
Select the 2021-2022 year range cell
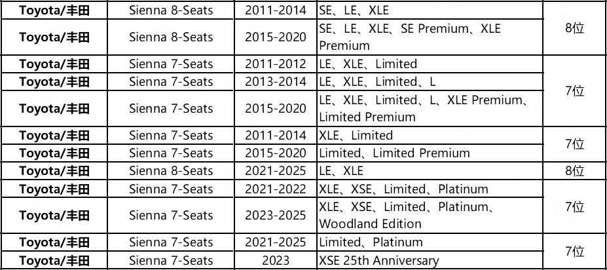(276, 189)
